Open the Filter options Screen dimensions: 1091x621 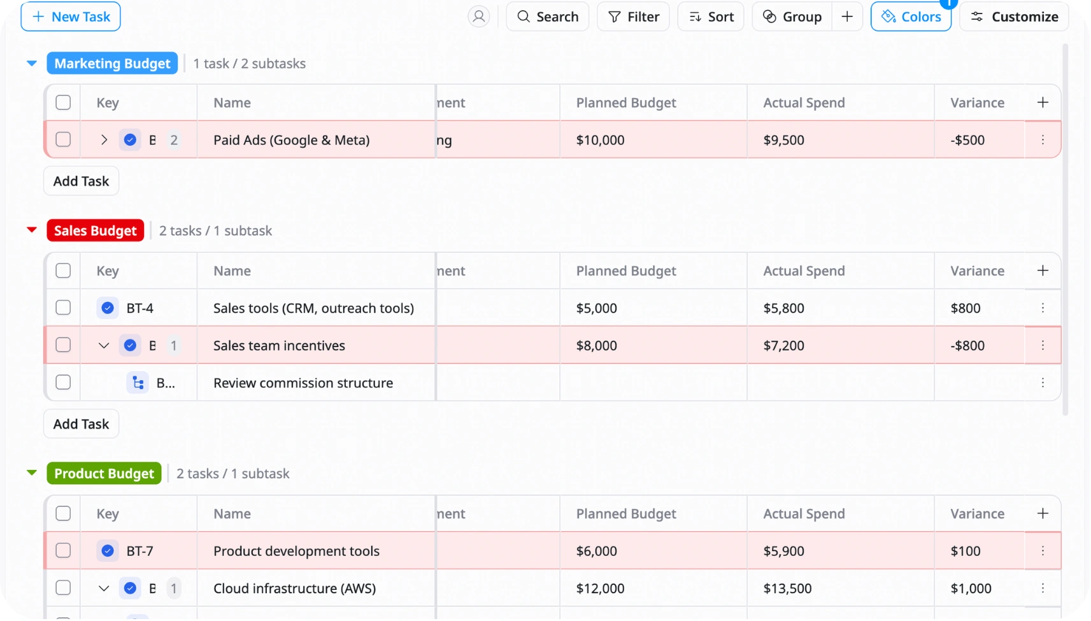(x=633, y=17)
